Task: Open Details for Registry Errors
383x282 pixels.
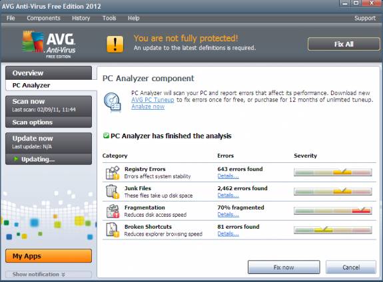Action: point(228,176)
